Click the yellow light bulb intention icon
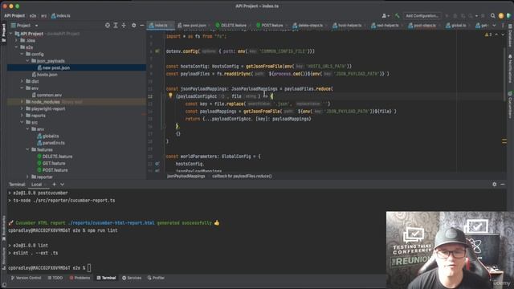The width and height of the screenshot is (514, 289). [170, 96]
